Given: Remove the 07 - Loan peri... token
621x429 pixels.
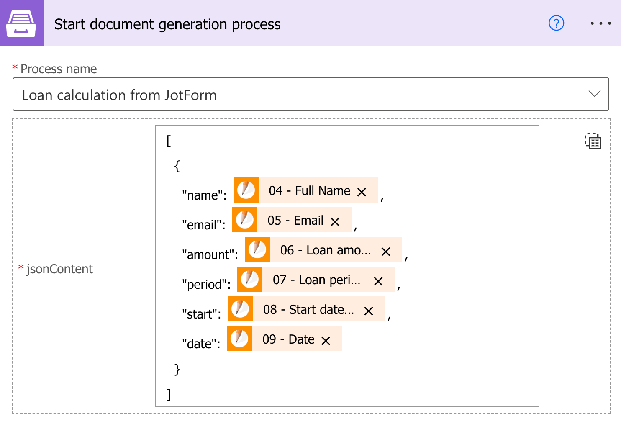Looking at the screenshot, I should tap(378, 281).
